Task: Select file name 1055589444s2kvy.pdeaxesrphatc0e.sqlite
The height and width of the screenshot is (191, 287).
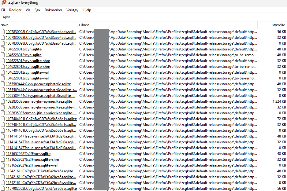Action: pos(38,84)
